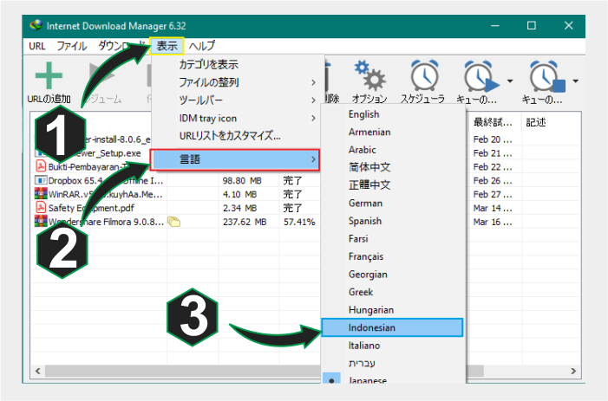Click the Add URL plus icon

(x=49, y=75)
